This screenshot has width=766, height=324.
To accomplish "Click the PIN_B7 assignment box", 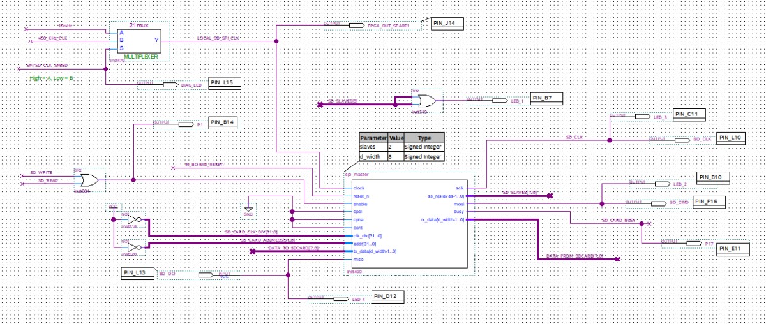I will (x=547, y=98).
